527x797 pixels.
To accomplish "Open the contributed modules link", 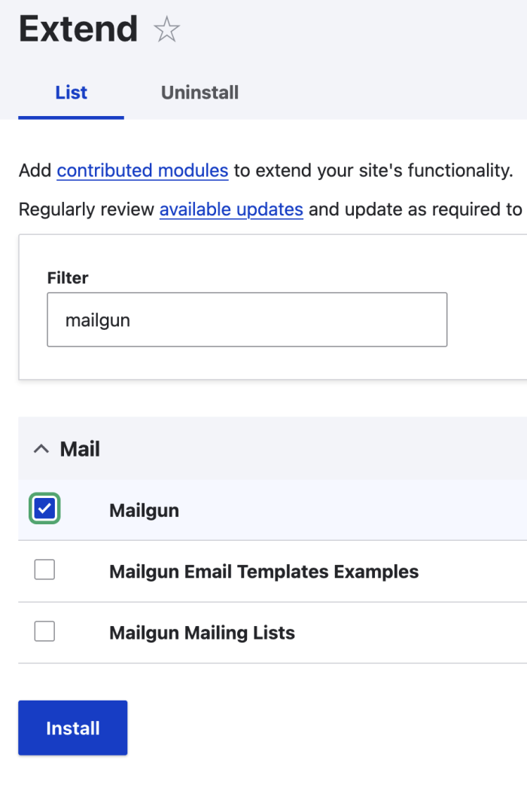I will (x=142, y=171).
